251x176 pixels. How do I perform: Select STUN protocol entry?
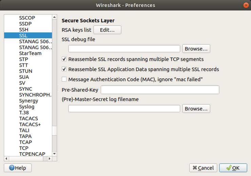click(x=25, y=71)
